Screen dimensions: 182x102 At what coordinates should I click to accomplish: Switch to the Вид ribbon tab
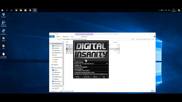point(72,37)
